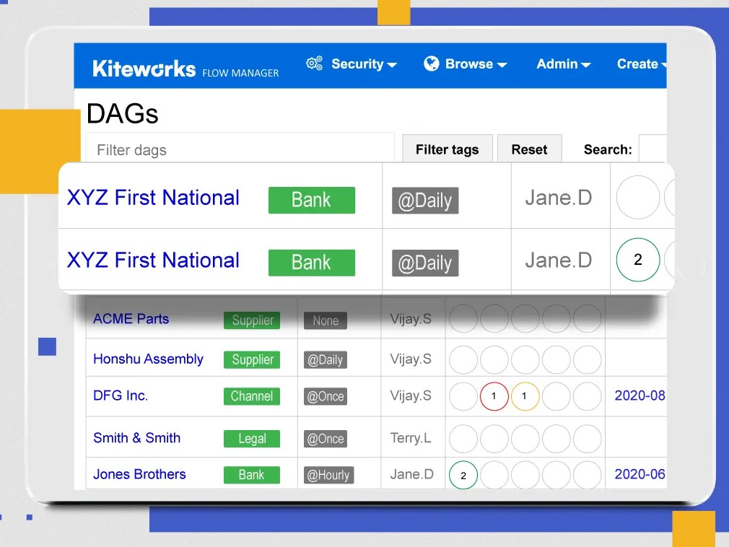Viewport: 729px width, 547px height.
Task: Click the Supplier tag in ACME Parts row
Action: click(x=252, y=320)
